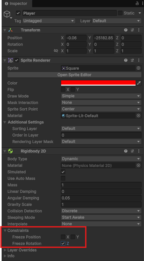Image resolution: width=144 pixels, height=261 pixels.
Task: Open the Physics Material 2D picker
Action: tap(138, 165)
